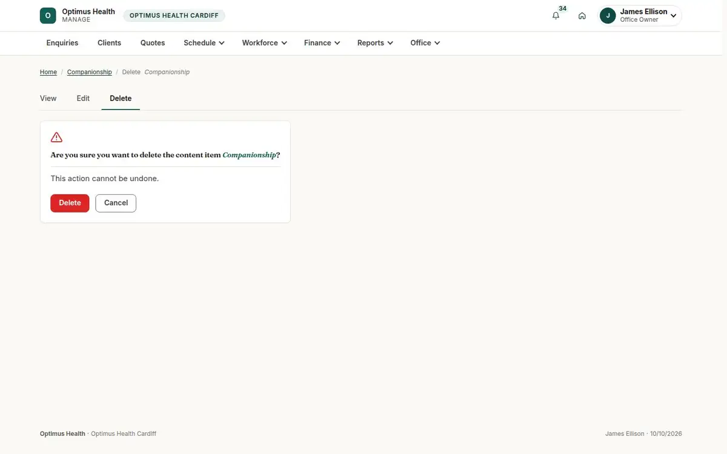This screenshot has width=727, height=454.
Task: Switch to the Edit tab
Action: (x=83, y=98)
